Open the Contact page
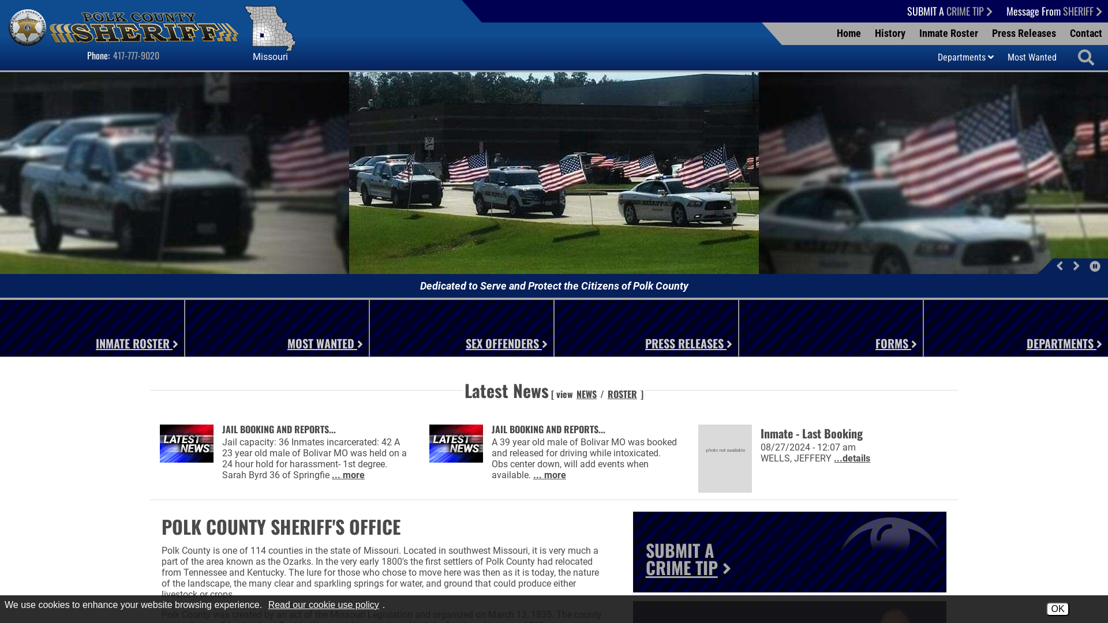The image size is (1108, 623). click(1085, 33)
